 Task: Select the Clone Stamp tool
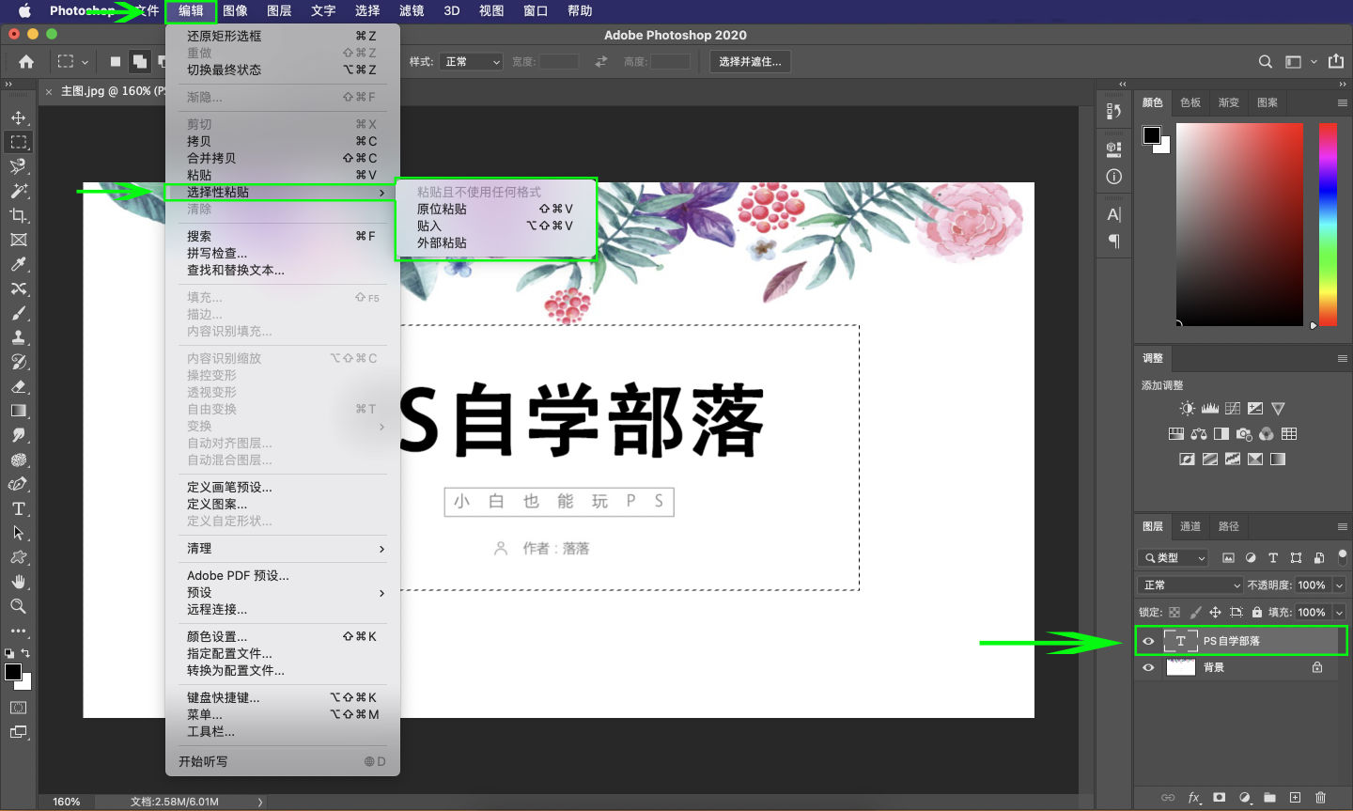(19, 337)
